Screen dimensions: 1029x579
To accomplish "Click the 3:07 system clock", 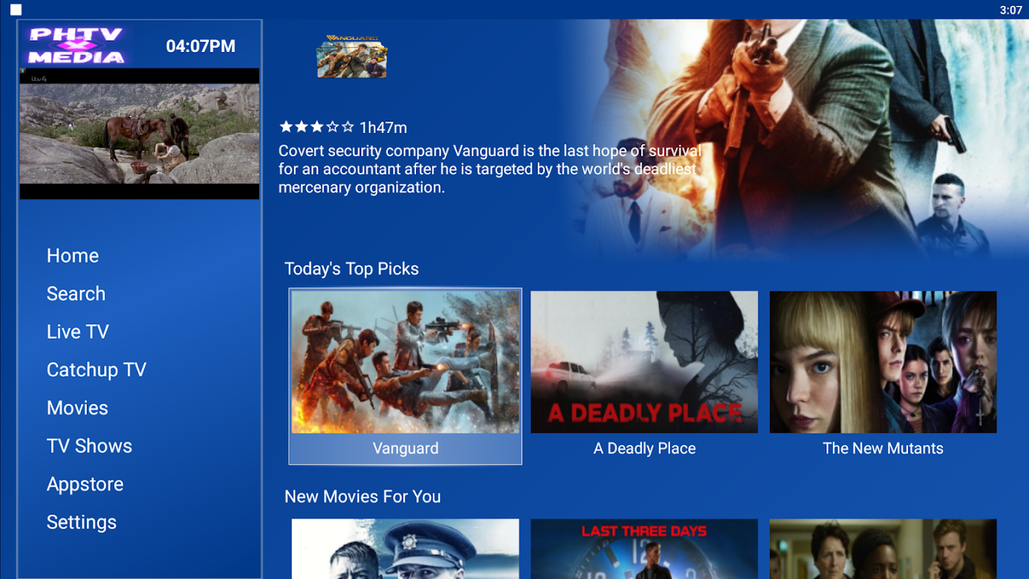I will click(1011, 10).
